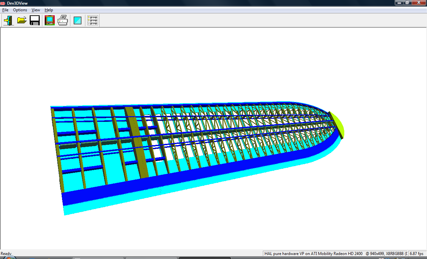Image resolution: width=427 pixels, height=259 pixels.
Task: Minimize the Dev3DView window
Action: (399, 3)
